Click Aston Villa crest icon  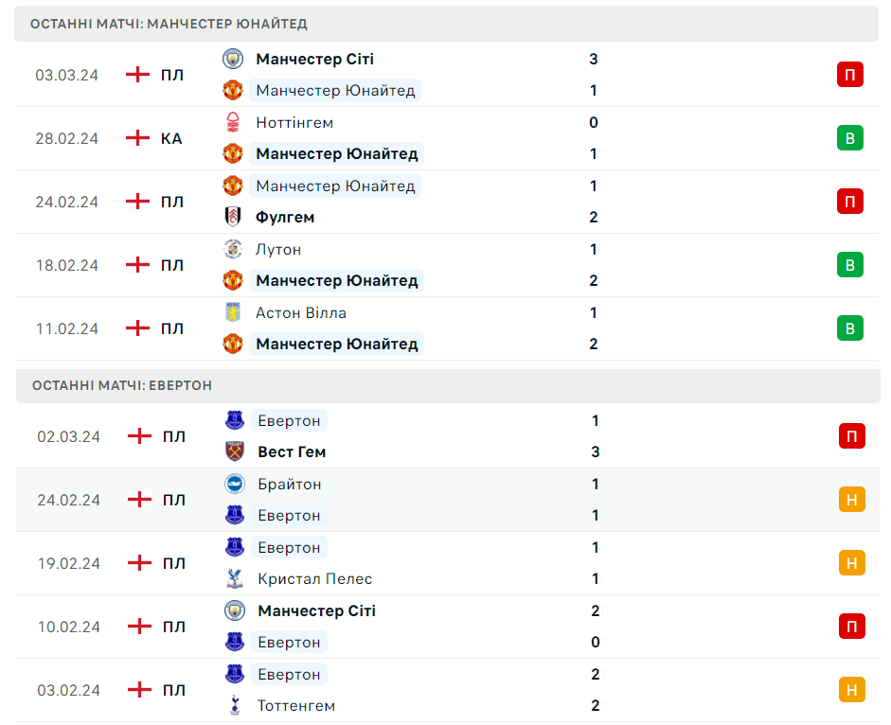click(x=232, y=312)
